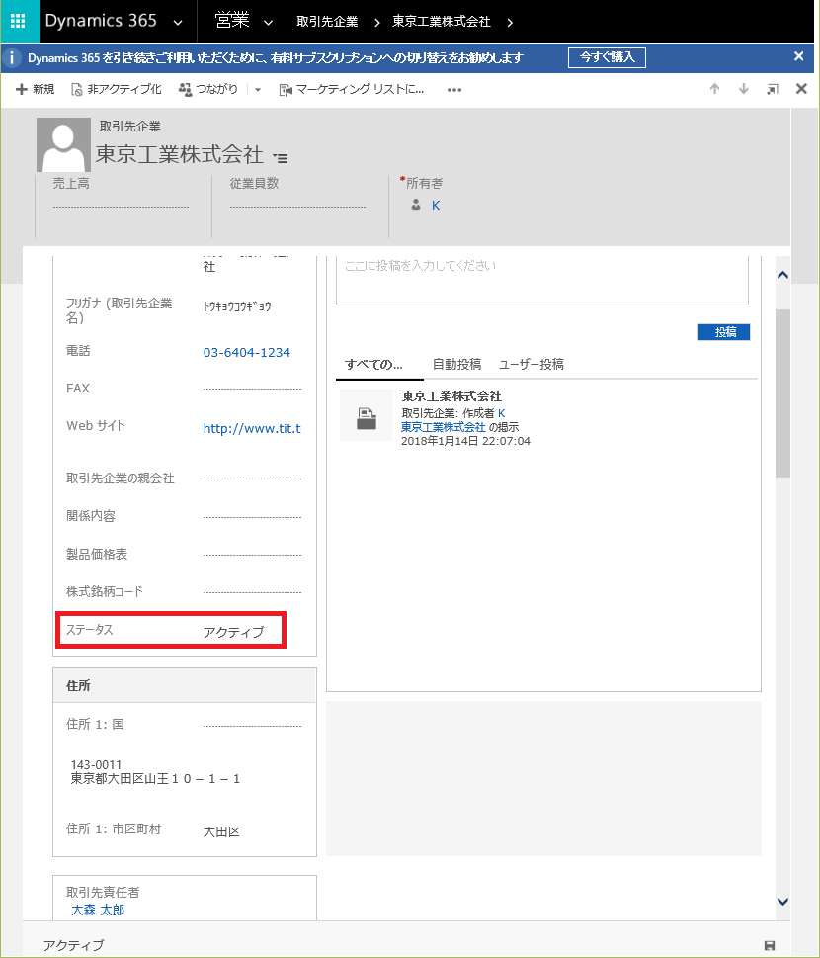The height and width of the screenshot is (958, 820).
Task: Dismiss the subscription notification banner
Action: [798, 56]
